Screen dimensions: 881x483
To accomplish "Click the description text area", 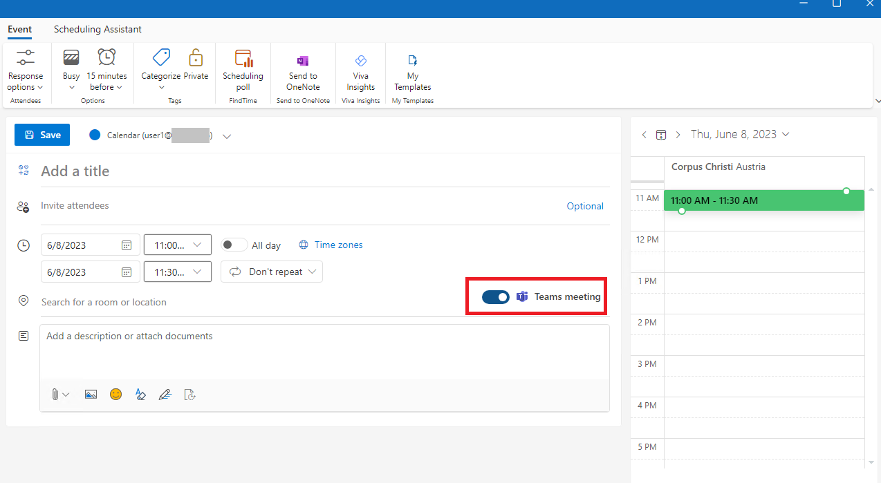I will coord(325,352).
